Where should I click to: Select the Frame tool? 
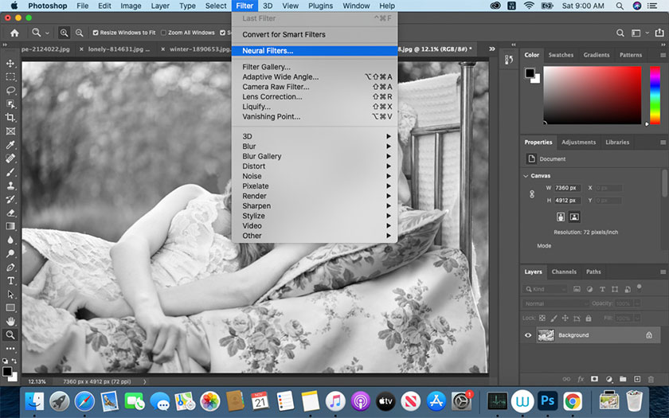tap(10, 131)
